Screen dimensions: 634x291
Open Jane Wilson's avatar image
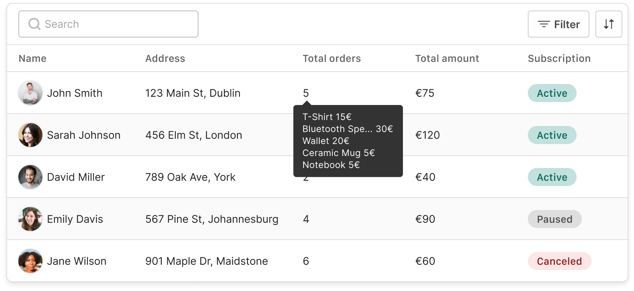click(30, 261)
